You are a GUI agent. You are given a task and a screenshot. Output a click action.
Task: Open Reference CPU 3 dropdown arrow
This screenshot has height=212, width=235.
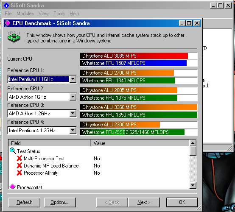click(x=73, y=113)
